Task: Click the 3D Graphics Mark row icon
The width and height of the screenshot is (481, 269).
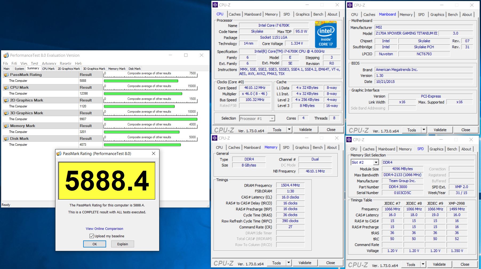Action: pyautogui.click(x=6, y=113)
